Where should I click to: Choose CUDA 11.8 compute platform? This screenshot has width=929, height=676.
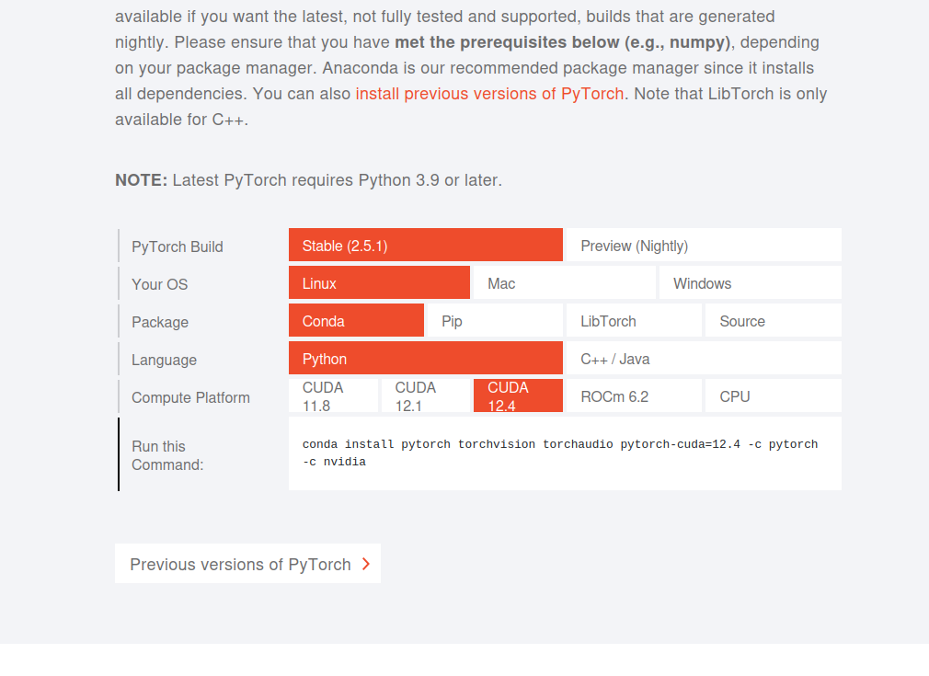(x=333, y=395)
